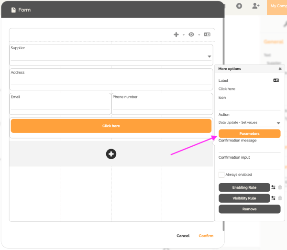Screen dimensions: 287x250
Task: Delete the Enabling Rule with trash icon
Action: (280, 187)
